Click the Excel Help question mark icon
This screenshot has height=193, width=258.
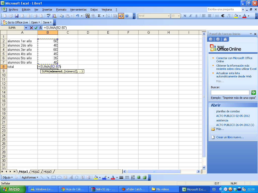(x=127, y=16)
